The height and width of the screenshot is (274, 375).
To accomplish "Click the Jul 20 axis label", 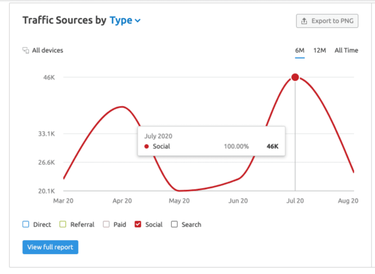I will (x=295, y=201).
